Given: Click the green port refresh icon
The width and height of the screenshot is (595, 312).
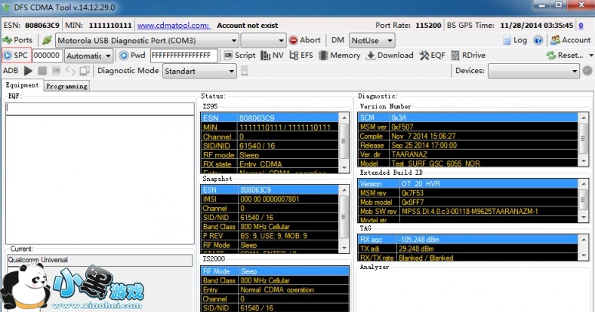Looking at the screenshot, I should [x=47, y=40].
